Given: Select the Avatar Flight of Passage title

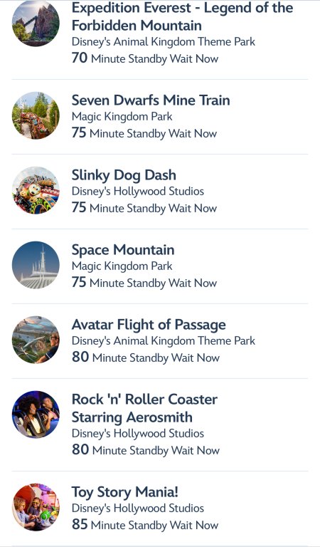Looking at the screenshot, I should [149, 325].
